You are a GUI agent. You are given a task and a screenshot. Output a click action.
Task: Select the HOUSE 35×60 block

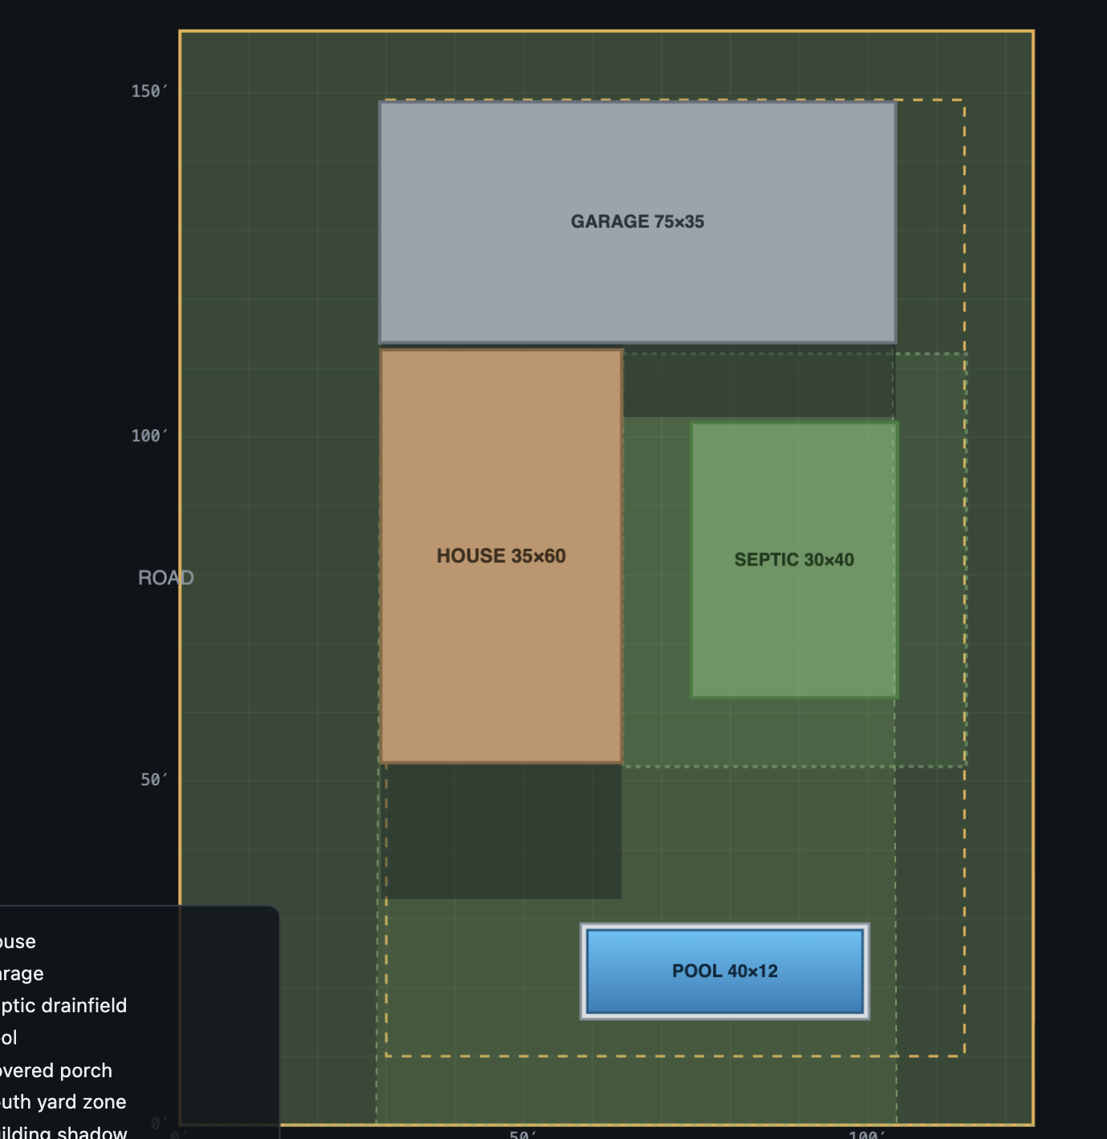(x=501, y=556)
